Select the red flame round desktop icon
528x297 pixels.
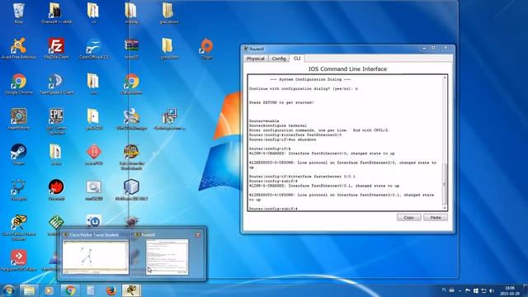(x=56, y=190)
